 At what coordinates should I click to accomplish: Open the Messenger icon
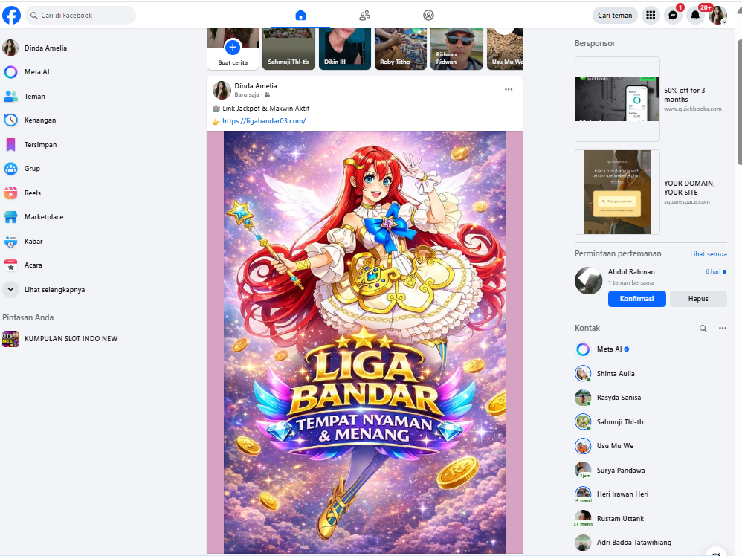click(x=673, y=15)
